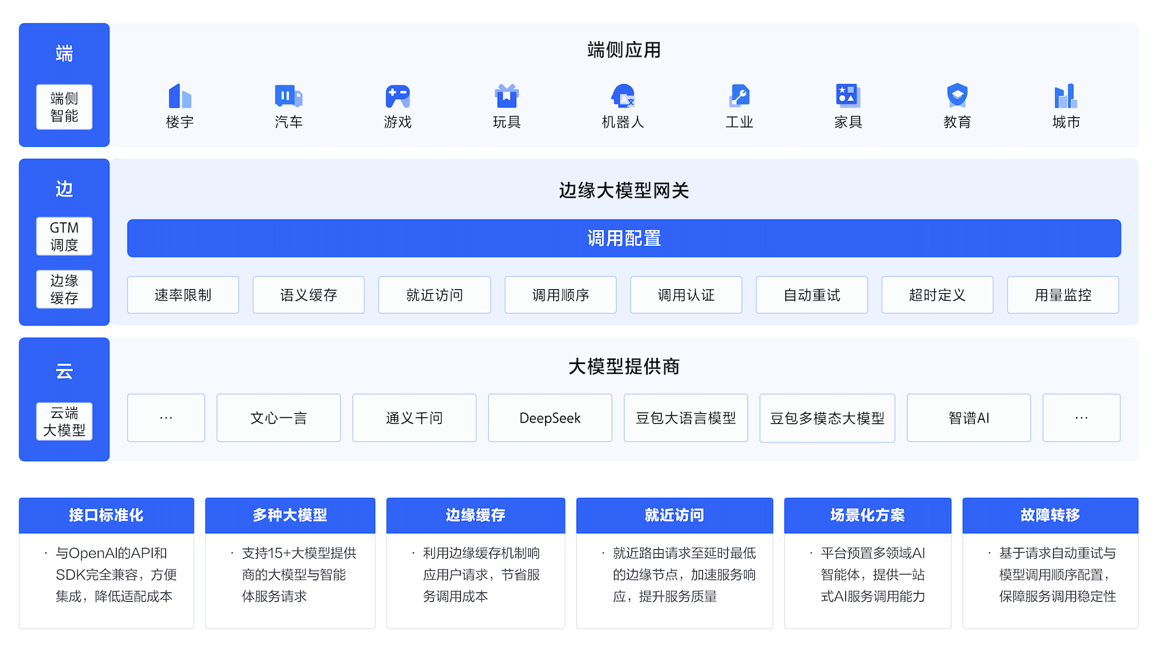Click the 边 layer heading
This screenshot has height=651, width=1159.
[64, 189]
